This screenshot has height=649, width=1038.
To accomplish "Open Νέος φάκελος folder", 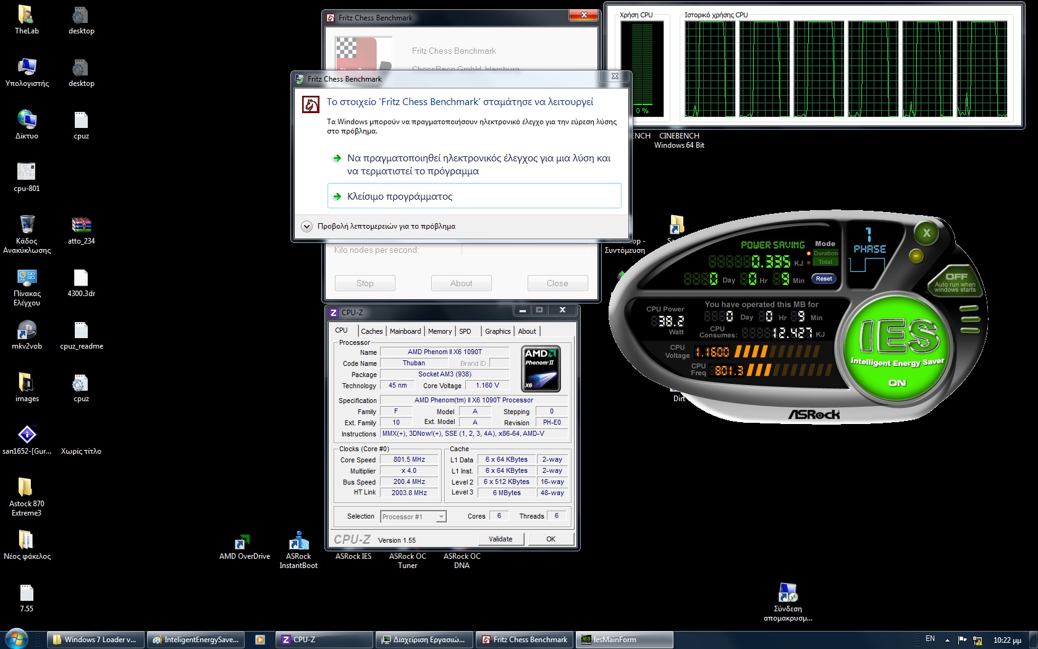I will pos(27,545).
